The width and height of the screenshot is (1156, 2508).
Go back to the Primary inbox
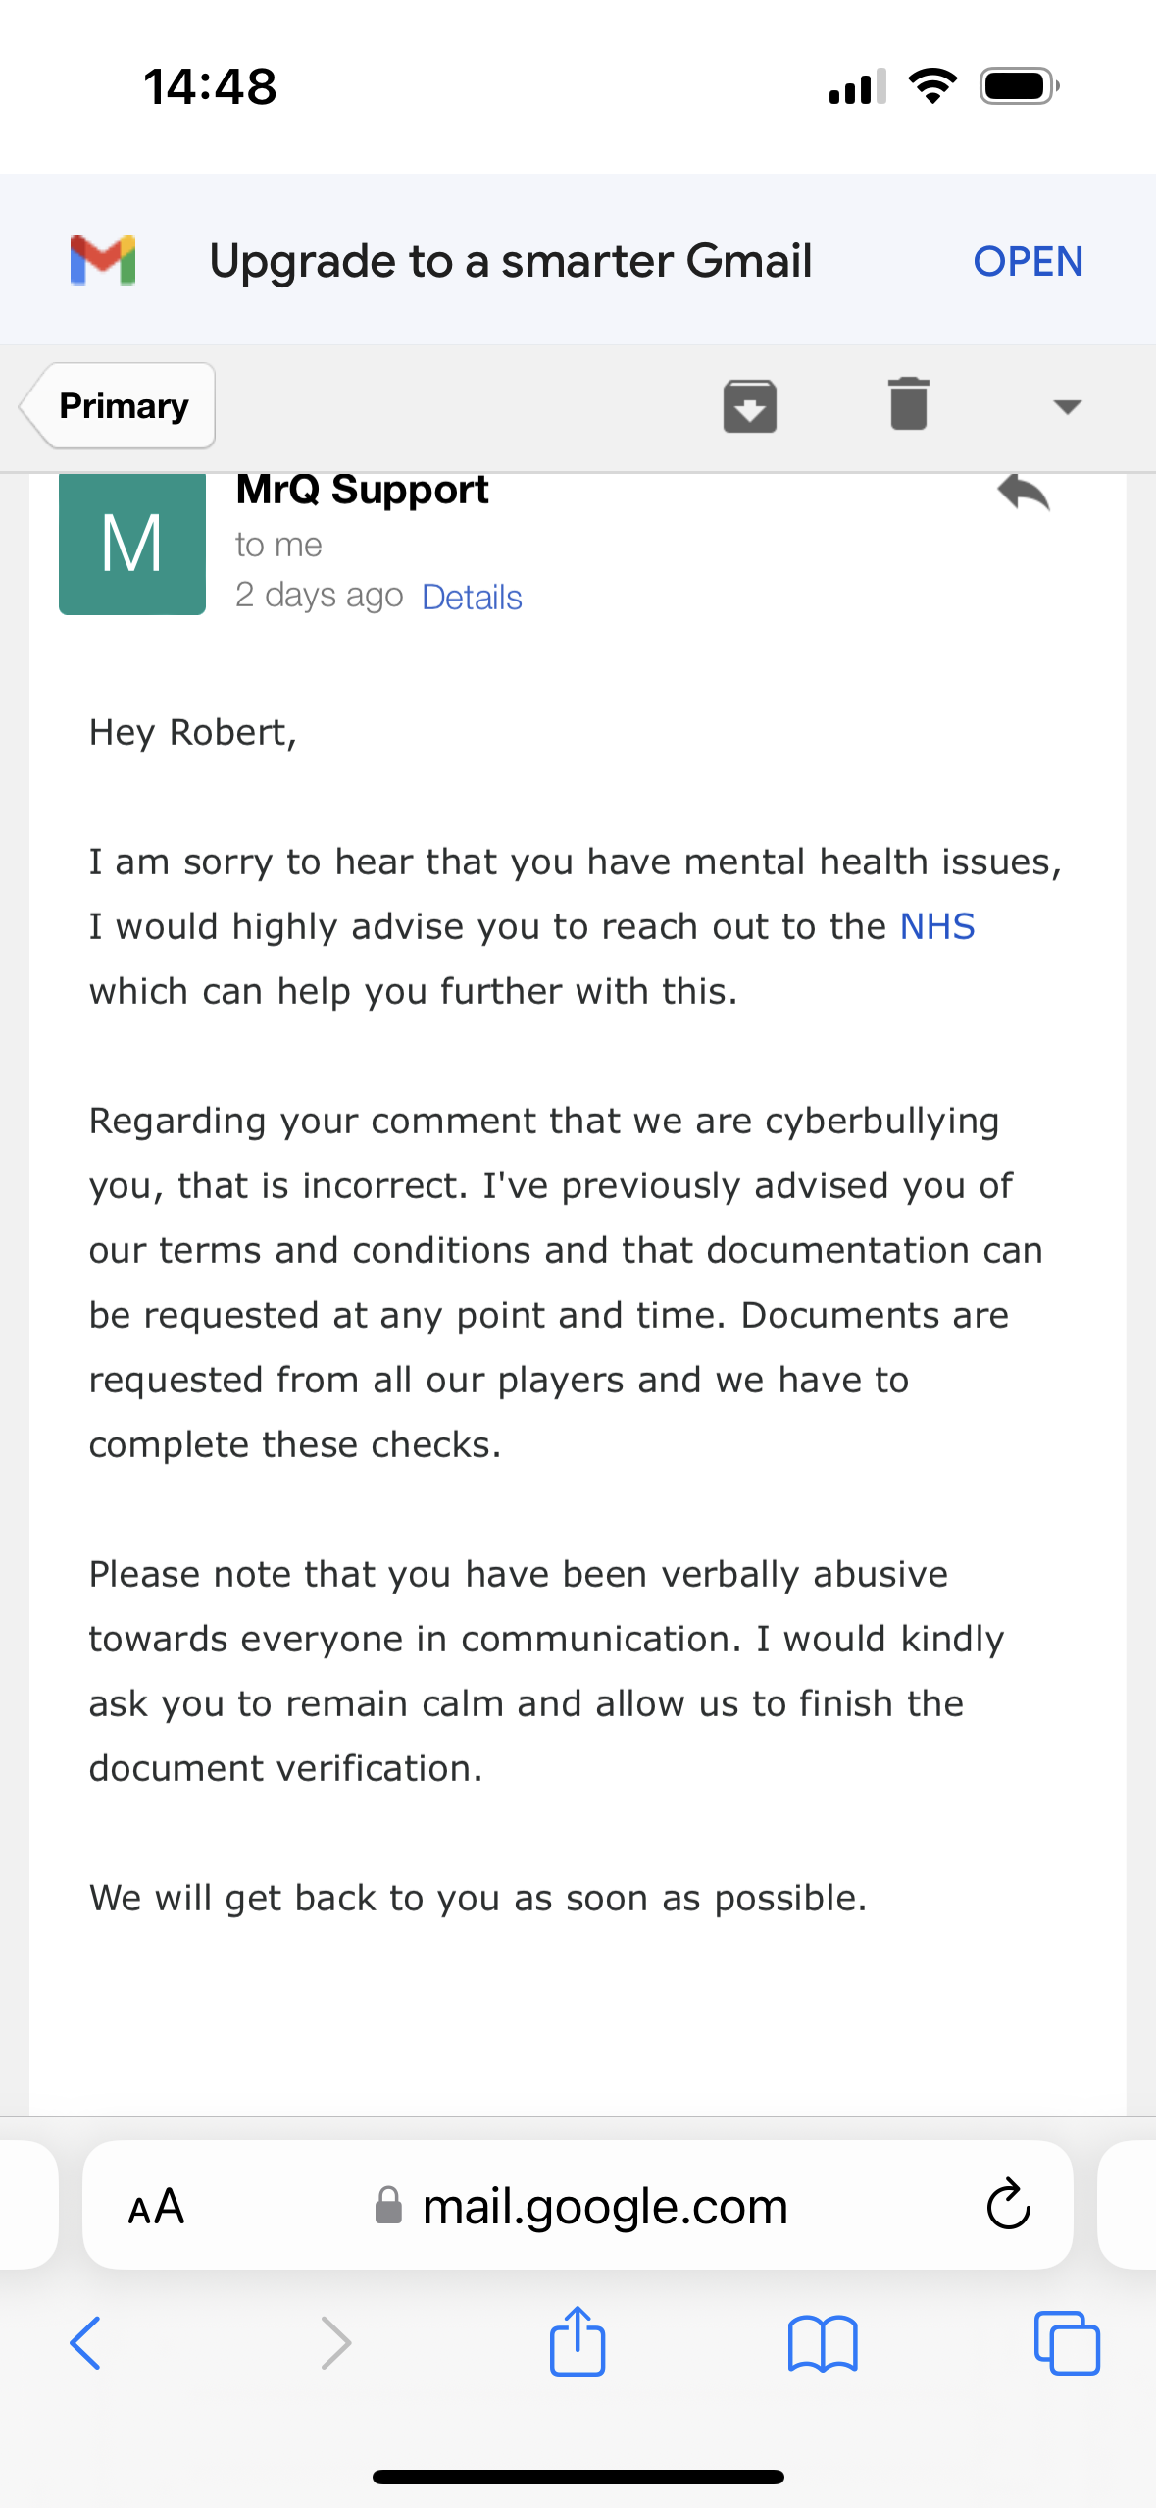point(118,405)
